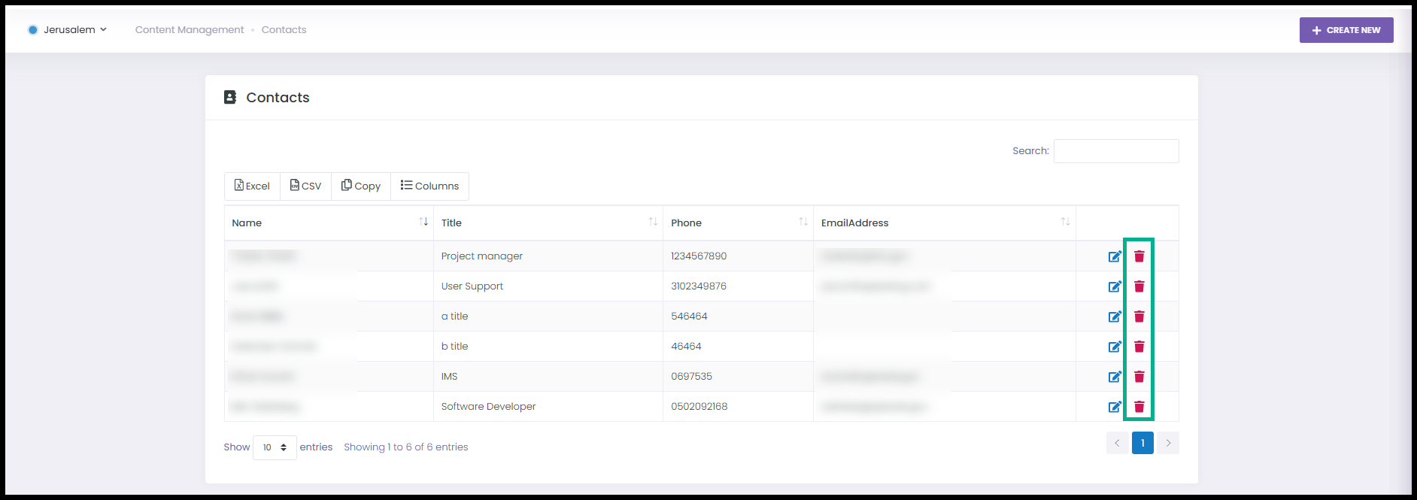Select page 1 in pagination
Screen dimensions: 1417x500
pyautogui.click(x=1142, y=443)
